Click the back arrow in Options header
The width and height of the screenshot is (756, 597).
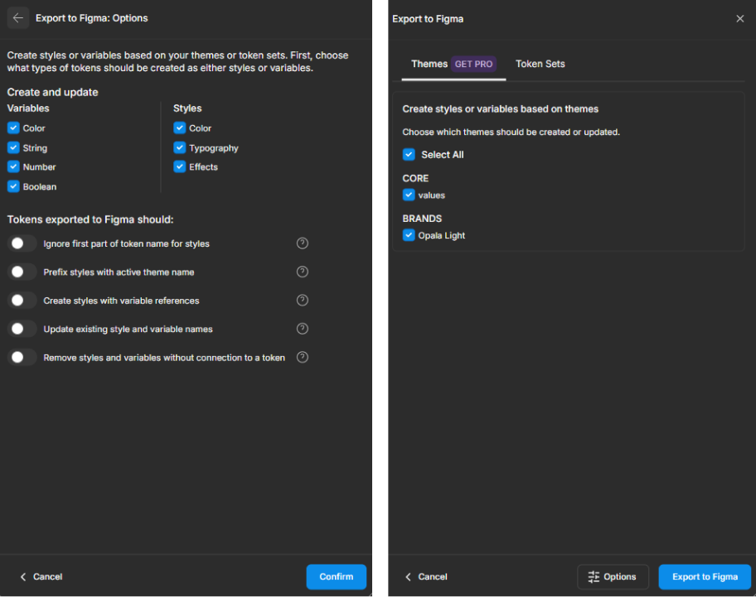tap(18, 17)
